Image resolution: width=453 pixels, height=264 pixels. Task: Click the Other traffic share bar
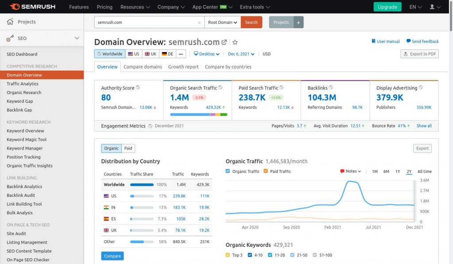142,242
